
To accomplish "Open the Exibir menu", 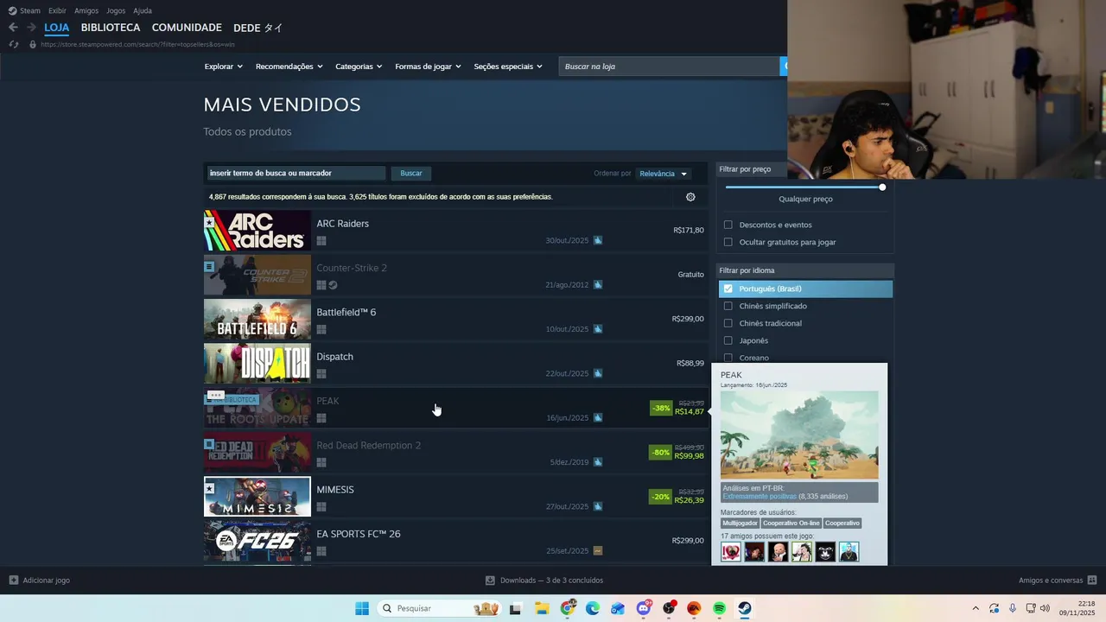I will point(57,10).
